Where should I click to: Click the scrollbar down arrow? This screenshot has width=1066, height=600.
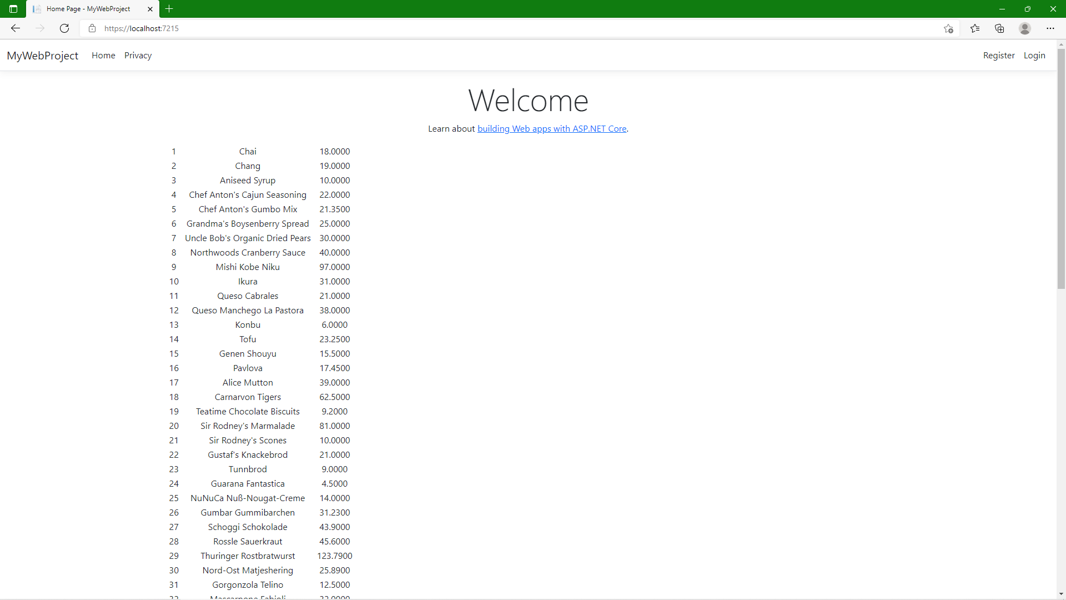(x=1061, y=594)
